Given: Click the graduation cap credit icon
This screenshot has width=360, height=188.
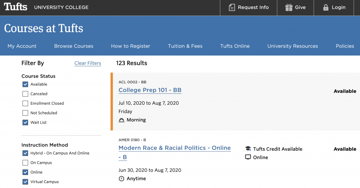Looking at the screenshot, I should (x=248, y=149).
